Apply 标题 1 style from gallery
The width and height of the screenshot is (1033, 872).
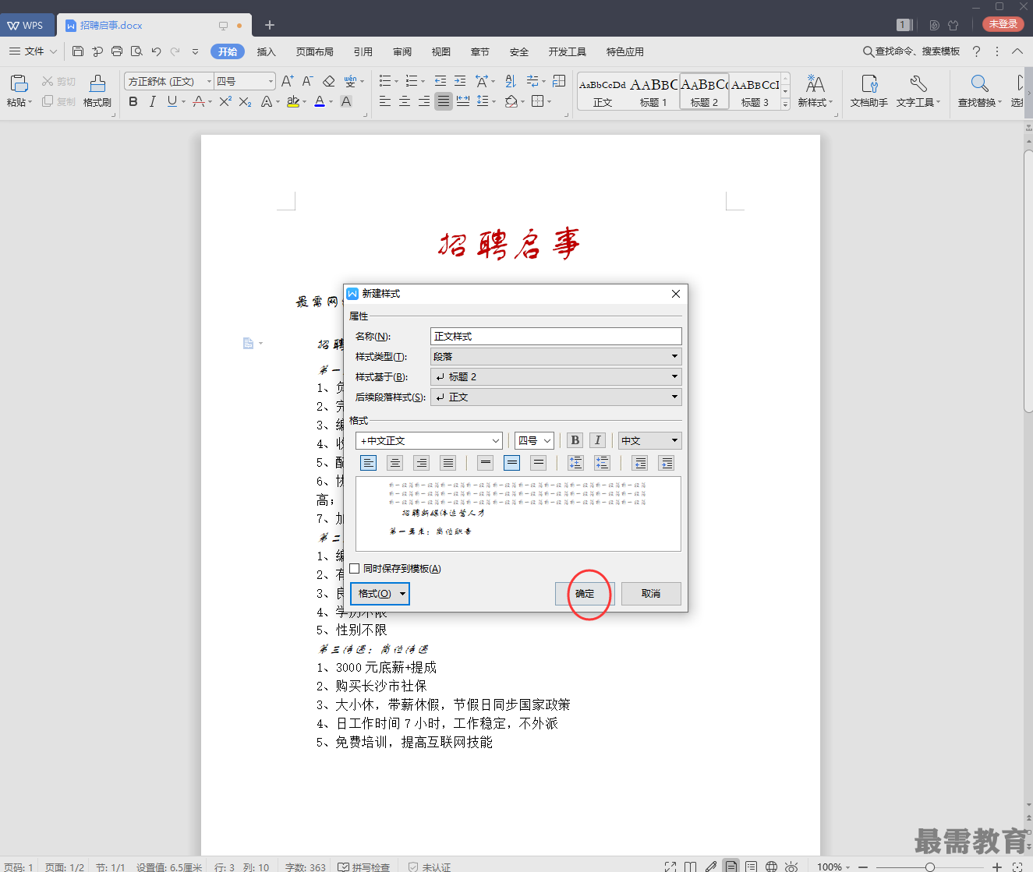pyautogui.click(x=653, y=92)
